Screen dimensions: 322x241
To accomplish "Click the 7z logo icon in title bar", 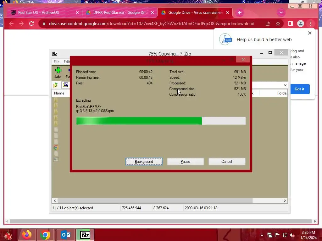I will (55, 54).
